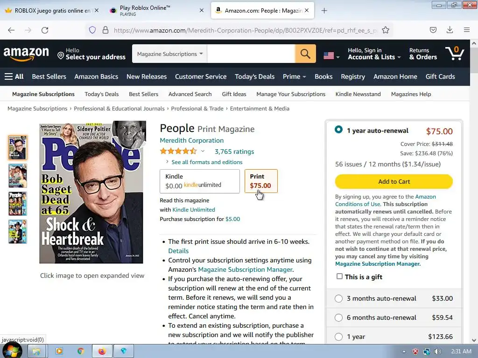The height and width of the screenshot is (358, 478).
Task: Bookmark page with star icon
Action: coord(386,30)
